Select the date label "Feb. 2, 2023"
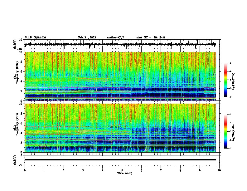 click(x=87, y=37)
